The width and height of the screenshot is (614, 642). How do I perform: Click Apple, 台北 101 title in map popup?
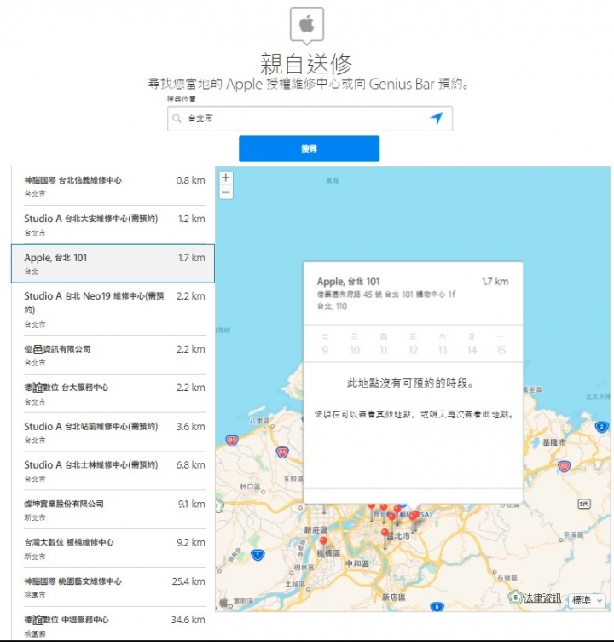349,281
